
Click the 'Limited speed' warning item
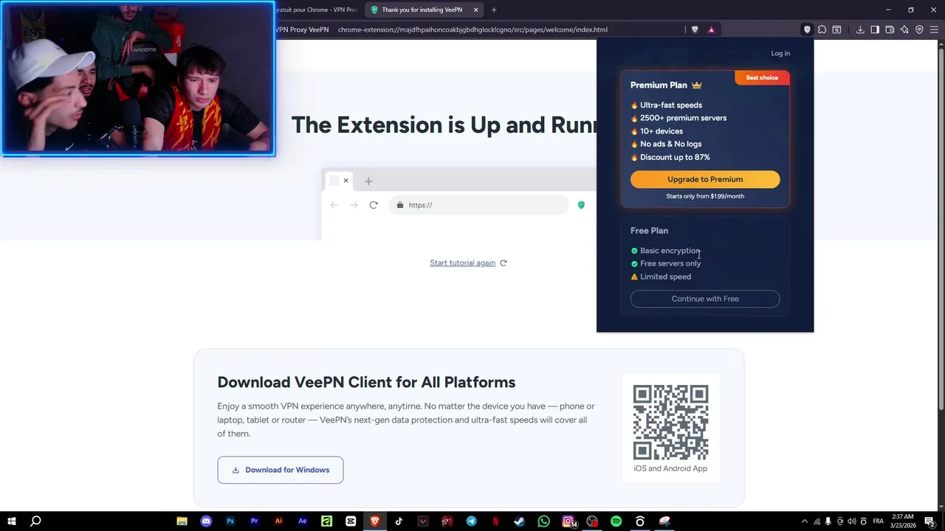click(661, 277)
